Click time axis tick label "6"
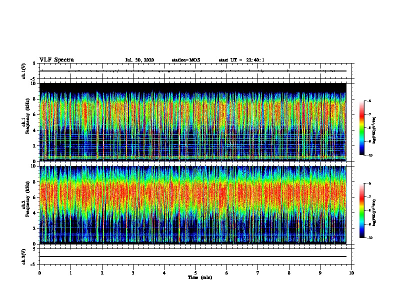This screenshot has width=396, height=306. 227,272
